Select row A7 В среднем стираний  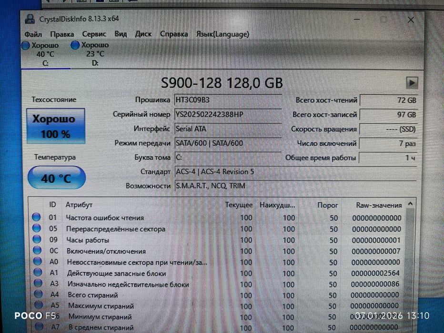pos(217,327)
